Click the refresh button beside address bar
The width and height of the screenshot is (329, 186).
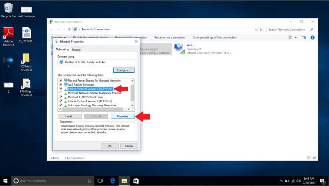[261, 30]
